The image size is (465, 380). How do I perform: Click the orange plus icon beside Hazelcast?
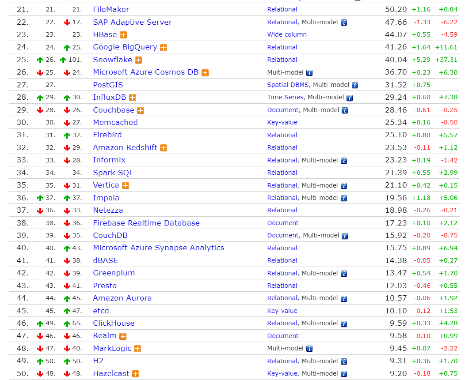pyautogui.click(x=136, y=374)
